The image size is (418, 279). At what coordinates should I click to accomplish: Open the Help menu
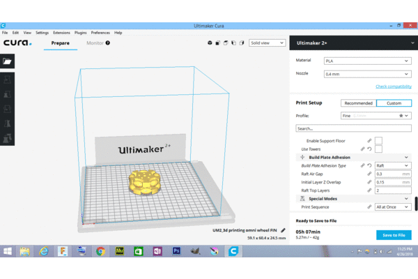coord(118,33)
